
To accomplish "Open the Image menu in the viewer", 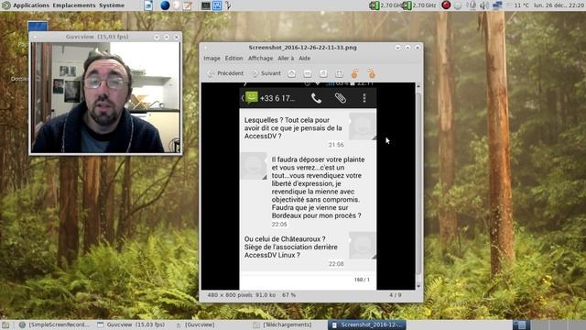I will [212, 59].
